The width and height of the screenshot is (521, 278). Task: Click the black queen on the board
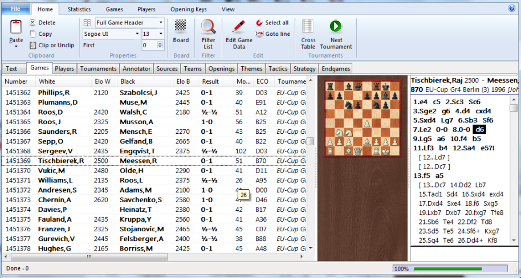coord(357,87)
